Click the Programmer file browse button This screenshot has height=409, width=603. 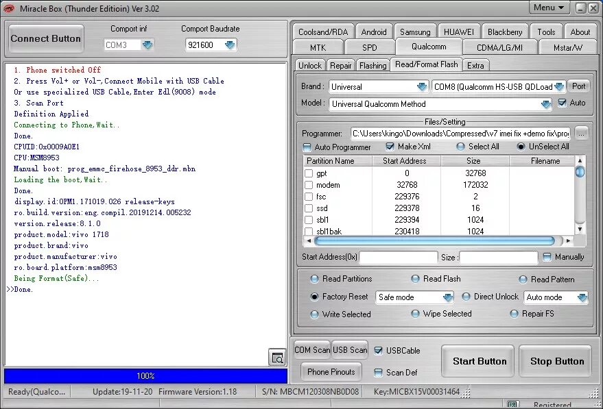(581, 134)
